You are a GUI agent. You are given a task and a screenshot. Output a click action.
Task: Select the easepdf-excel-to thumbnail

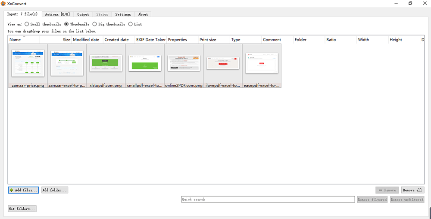point(262,63)
